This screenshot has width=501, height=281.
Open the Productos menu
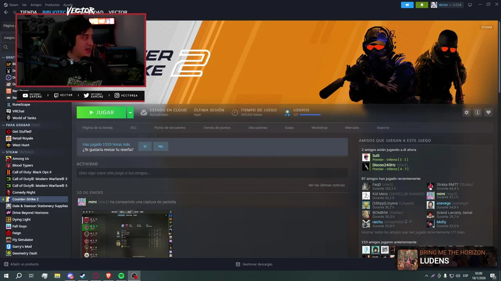coord(52,5)
